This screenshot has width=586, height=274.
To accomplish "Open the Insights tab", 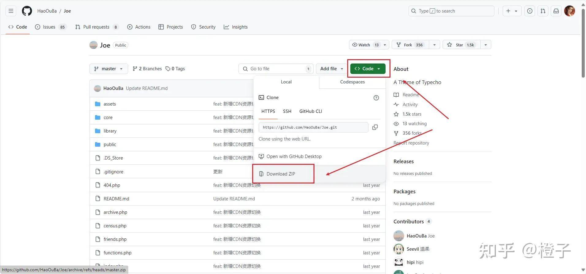I will [x=236, y=27].
